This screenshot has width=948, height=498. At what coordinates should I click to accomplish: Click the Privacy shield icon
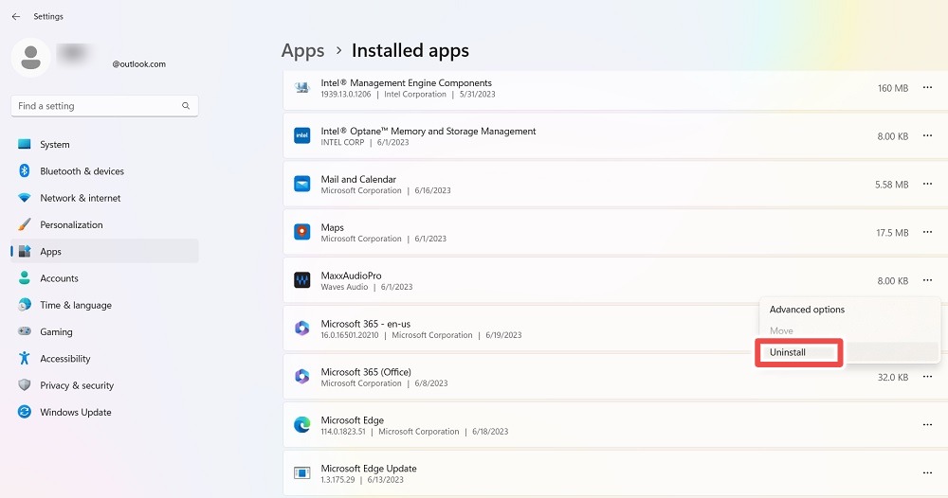click(x=25, y=384)
